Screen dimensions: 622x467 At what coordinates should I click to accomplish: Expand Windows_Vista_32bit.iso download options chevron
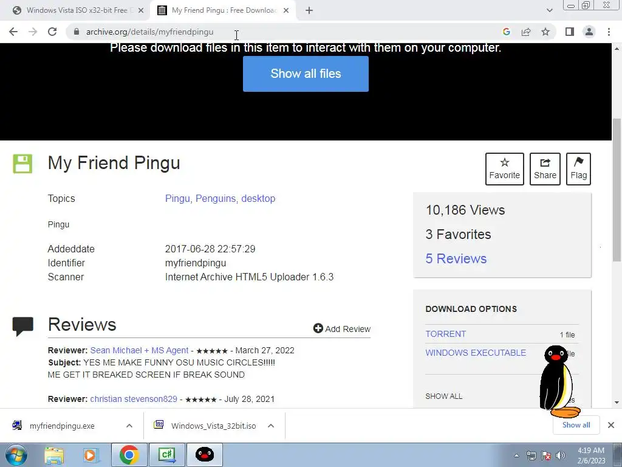click(271, 426)
